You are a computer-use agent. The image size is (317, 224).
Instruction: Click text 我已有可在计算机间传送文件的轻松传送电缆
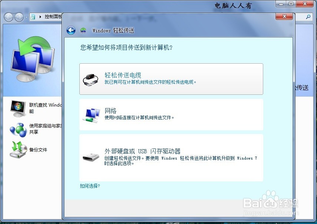150,82
